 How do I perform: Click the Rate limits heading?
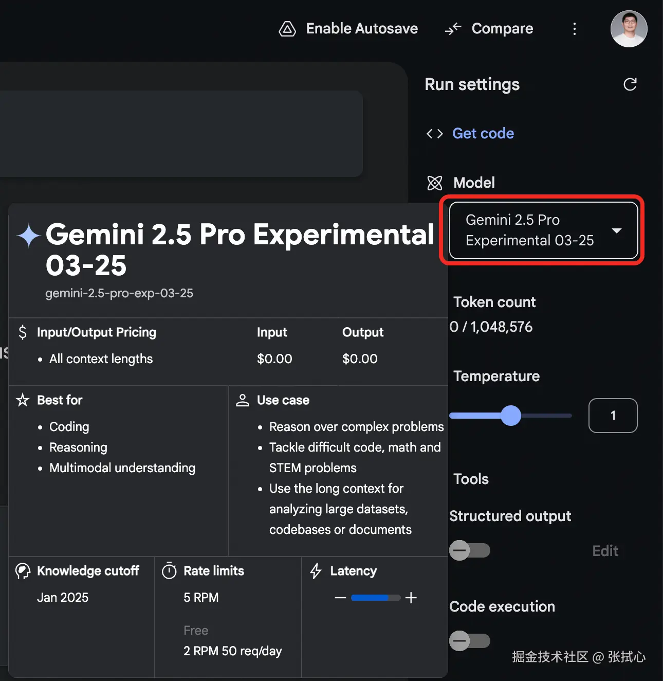(214, 571)
